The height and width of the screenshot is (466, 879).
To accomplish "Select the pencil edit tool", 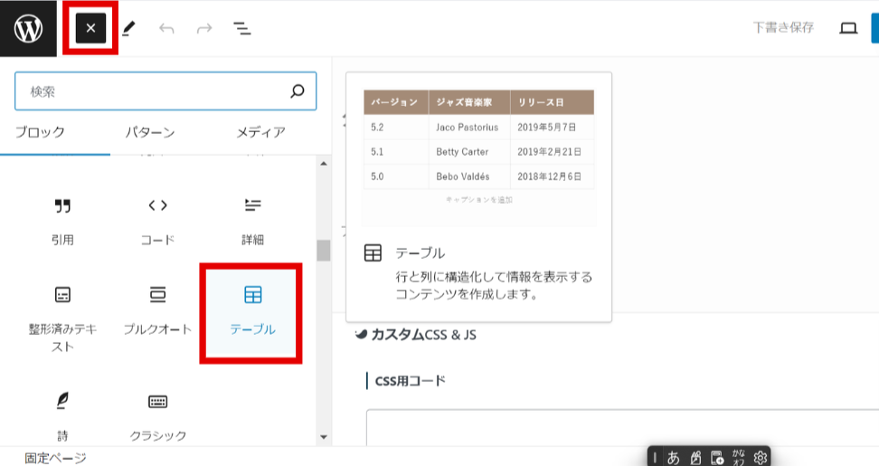I will pos(129,28).
